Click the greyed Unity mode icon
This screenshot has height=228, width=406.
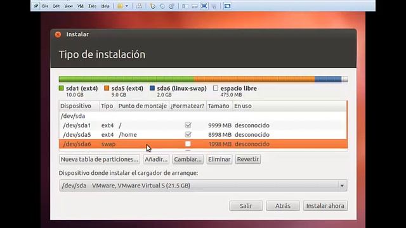[214, 6]
